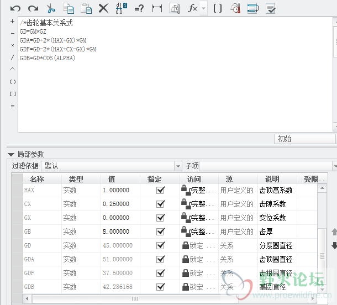Click the Redo arrow icon
This screenshot has width=337, height=305.
[x=33, y=8]
